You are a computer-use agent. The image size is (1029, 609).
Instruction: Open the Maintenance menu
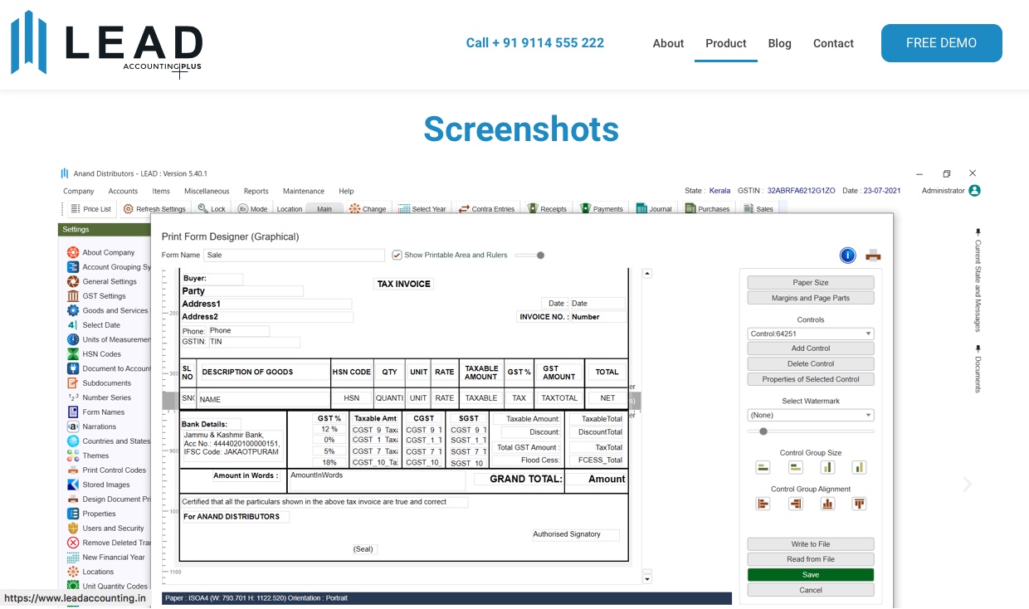pyautogui.click(x=303, y=192)
